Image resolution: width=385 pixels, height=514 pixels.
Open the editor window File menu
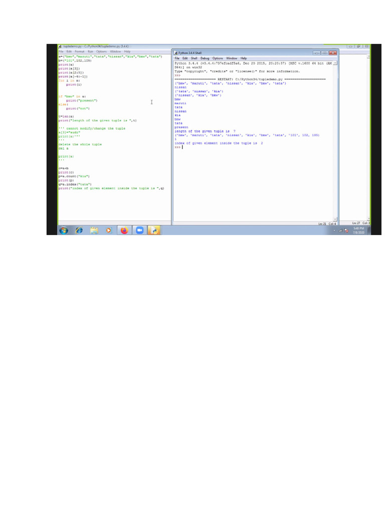click(61, 52)
